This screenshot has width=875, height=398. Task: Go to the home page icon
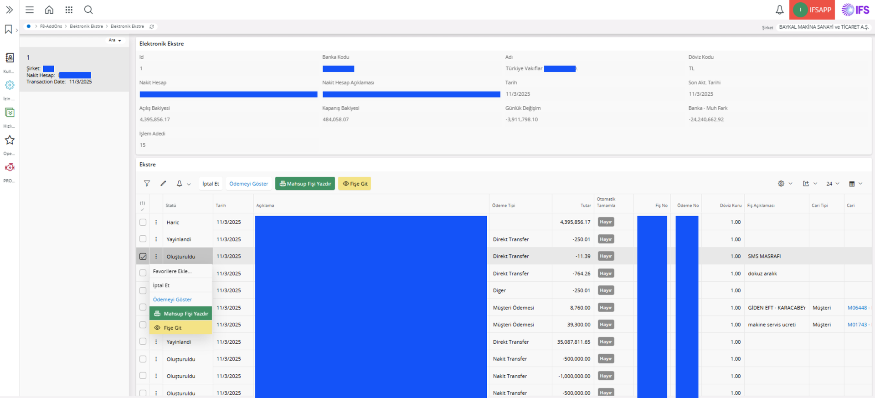click(49, 10)
